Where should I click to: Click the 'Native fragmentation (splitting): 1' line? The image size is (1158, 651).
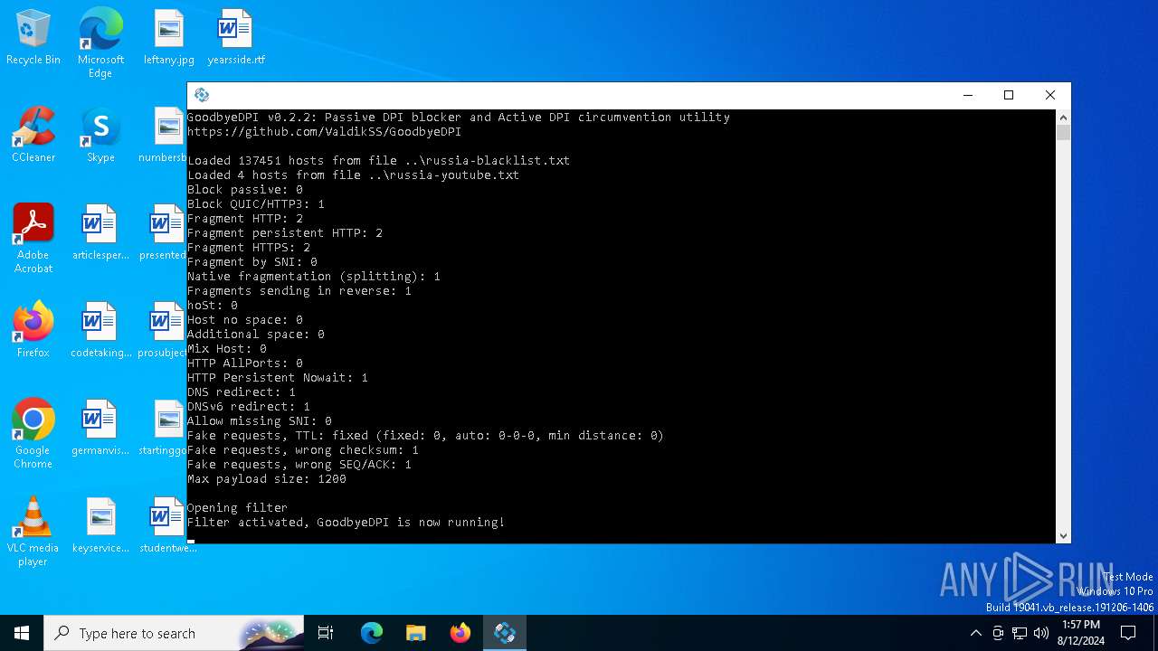tap(314, 277)
